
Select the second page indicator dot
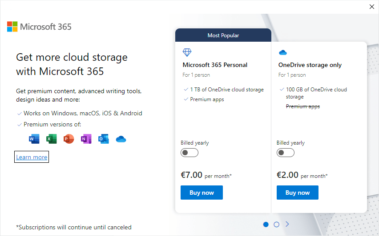[276, 224]
